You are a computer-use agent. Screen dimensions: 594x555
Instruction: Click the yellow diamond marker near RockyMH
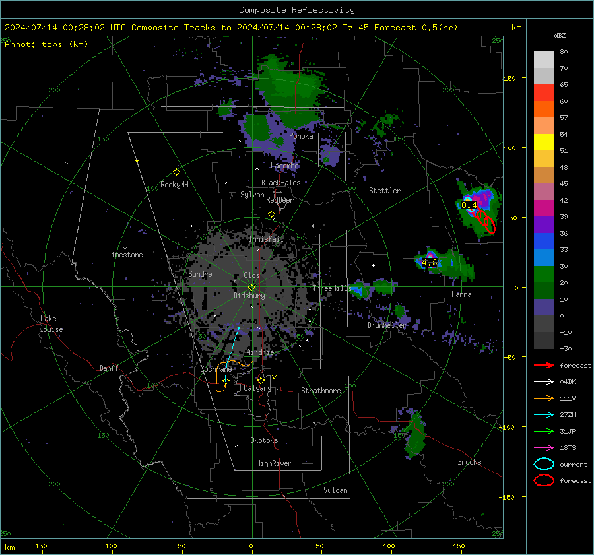pos(176,172)
